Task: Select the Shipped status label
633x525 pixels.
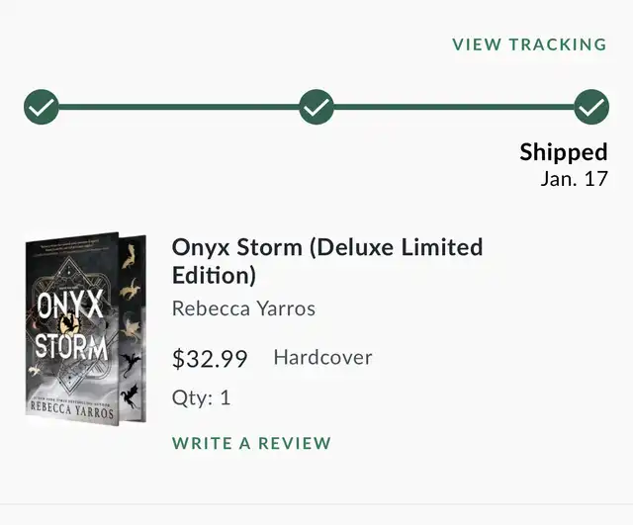Action: [563, 152]
